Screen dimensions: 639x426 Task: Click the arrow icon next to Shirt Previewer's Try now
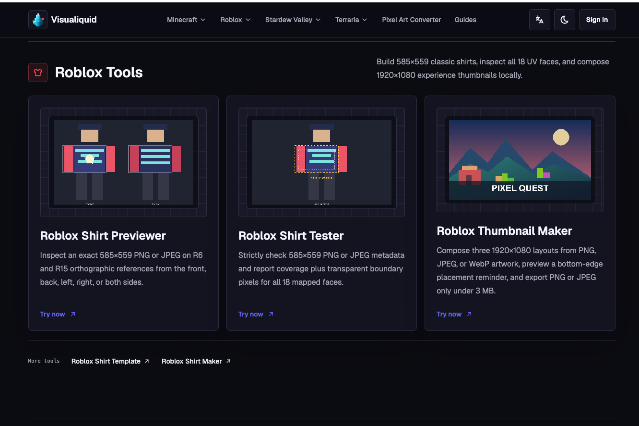(73, 314)
